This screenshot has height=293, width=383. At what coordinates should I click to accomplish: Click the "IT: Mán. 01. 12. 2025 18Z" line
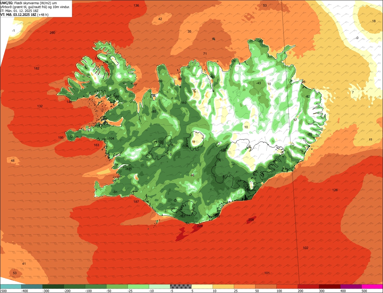click(x=19, y=10)
